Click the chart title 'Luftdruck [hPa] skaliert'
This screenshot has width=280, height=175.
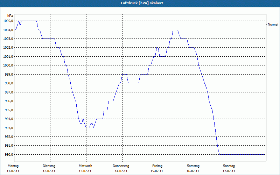pos(142,3)
